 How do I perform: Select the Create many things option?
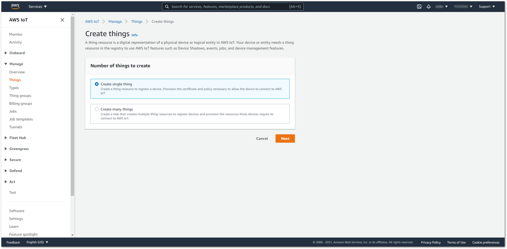tap(97, 109)
